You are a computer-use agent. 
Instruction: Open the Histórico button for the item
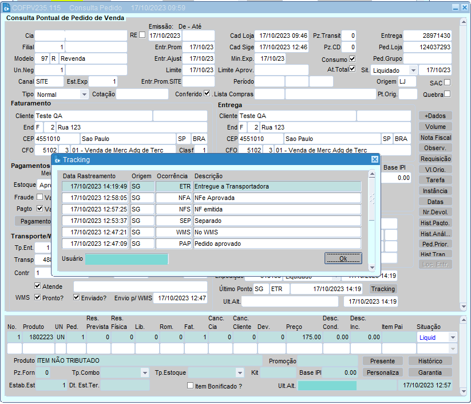430,361
